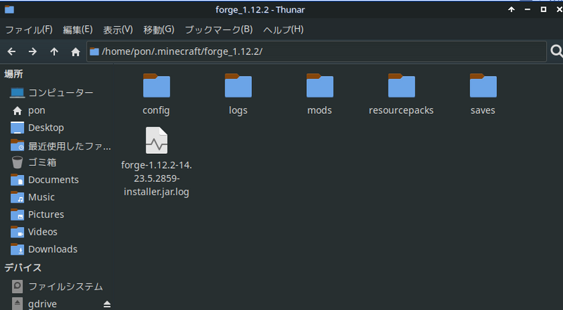This screenshot has width=563, height=310.
Task: Click the Pictures folder sidebar icon
Action: coord(17,214)
